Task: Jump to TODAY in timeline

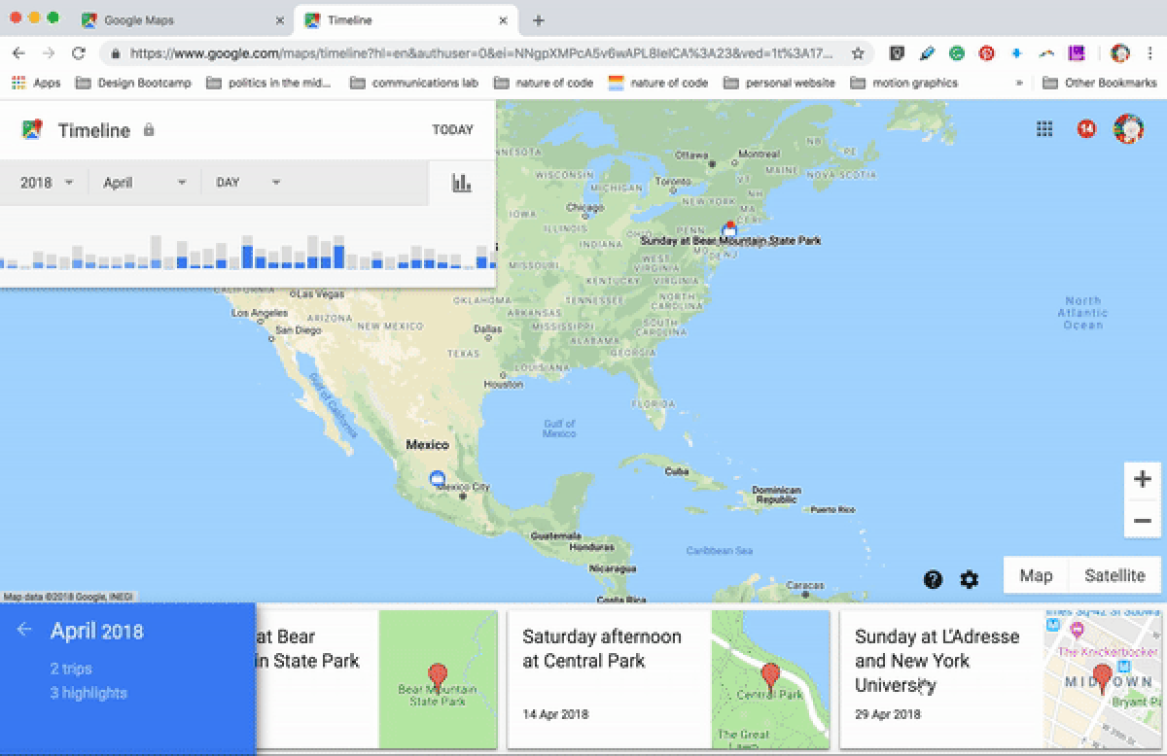Action: tap(453, 130)
